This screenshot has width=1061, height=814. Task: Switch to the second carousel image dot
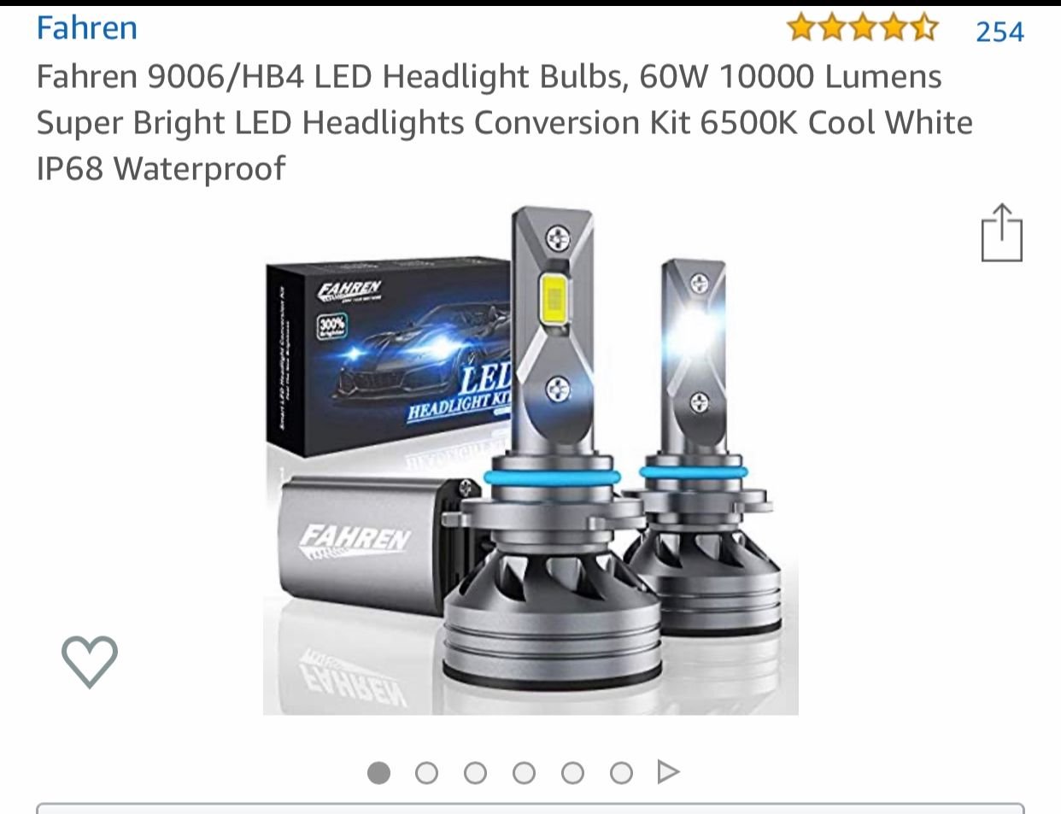tap(426, 773)
